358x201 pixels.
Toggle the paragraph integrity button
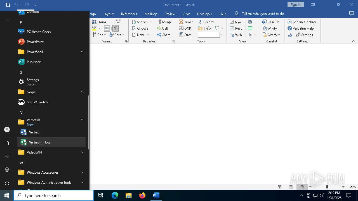[x=107, y=28]
